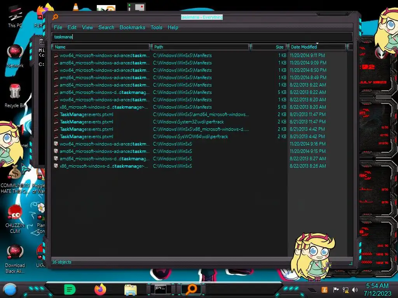Select the 5 KB amd64 taskmanag... manifest row name

pyautogui.click(x=105, y=92)
